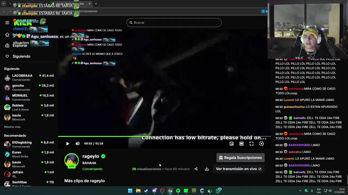
Task: Open Sashittaa recommended channel
Action: 29,184
